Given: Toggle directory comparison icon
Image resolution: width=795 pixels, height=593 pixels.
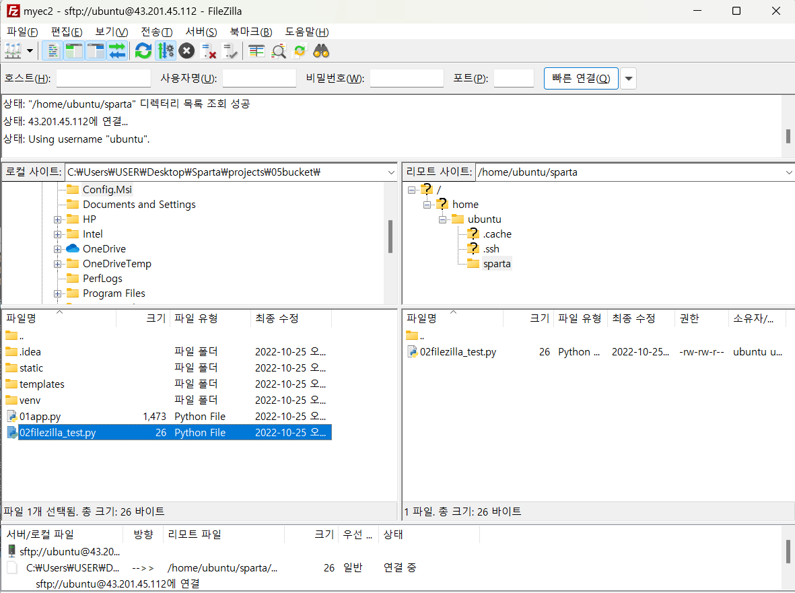Looking at the screenshot, I should coord(279,51).
